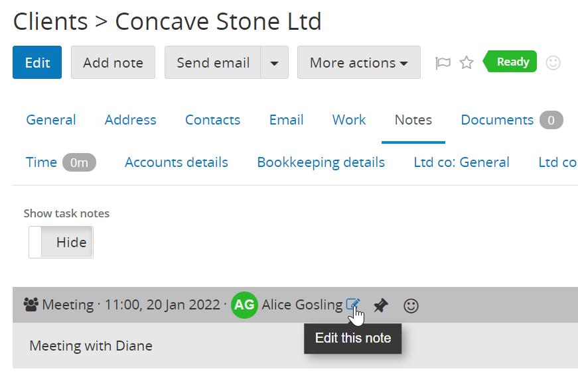Click the meeting group icon in note header
This screenshot has width=578, height=381.
click(x=31, y=304)
